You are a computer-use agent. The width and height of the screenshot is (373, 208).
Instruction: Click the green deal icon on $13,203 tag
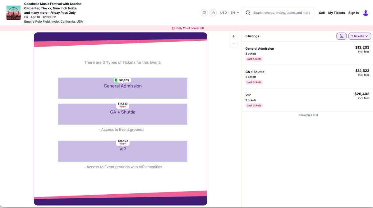point(116,80)
